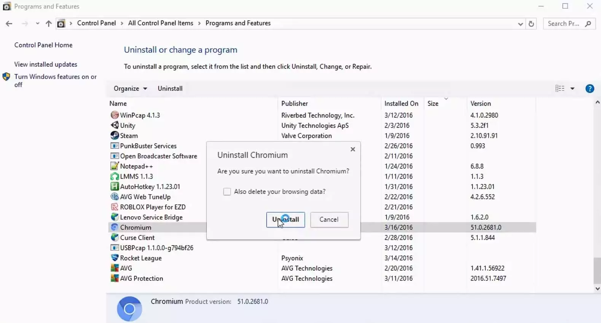Check Also delete your browsing data
This screenshot has width=601, height=323.
click(227, 192)
